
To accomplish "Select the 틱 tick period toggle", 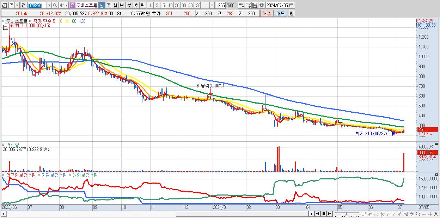I will coord(142,5).
